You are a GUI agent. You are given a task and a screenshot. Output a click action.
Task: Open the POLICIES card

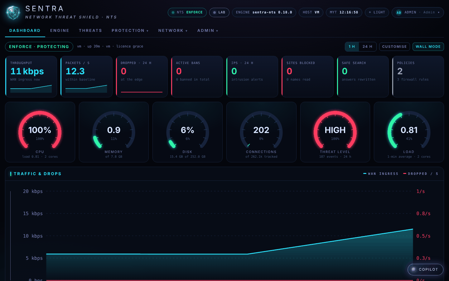point(418,77)
